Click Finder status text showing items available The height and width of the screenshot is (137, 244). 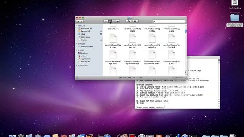coord(131,78)
